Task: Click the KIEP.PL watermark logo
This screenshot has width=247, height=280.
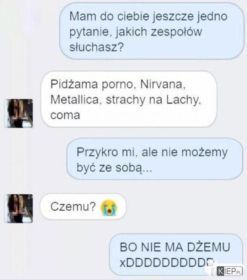Action: tap(230, 271)
